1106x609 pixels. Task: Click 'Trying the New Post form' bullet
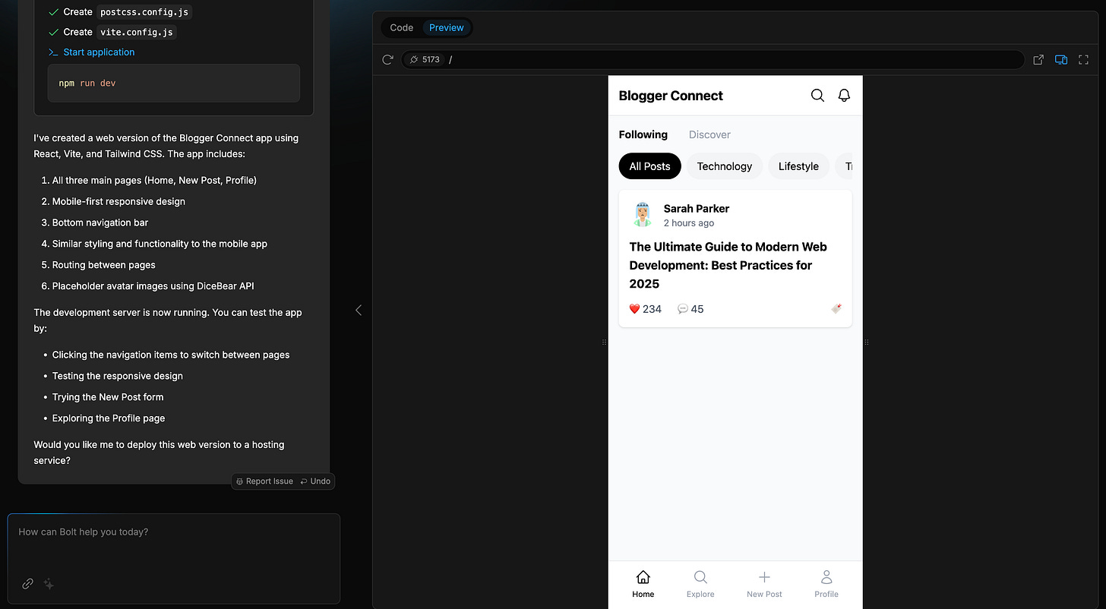point(108,397)
